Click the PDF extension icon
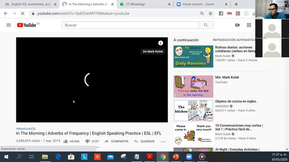The width and height of the screenshot is (289, 162). 238,13
